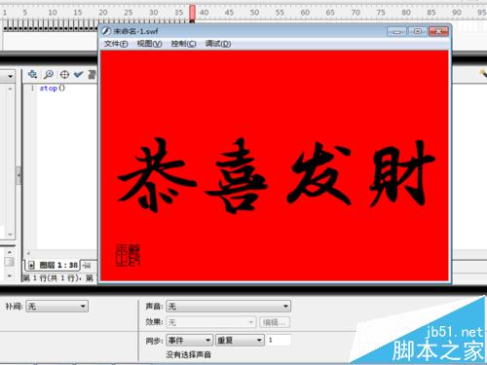Screen dimensions: 487x365
Task: Maximize the 未命名-1.swf window
Action: [x=418, y=31]
